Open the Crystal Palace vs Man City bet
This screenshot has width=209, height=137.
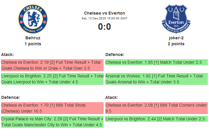pos(52,122)
